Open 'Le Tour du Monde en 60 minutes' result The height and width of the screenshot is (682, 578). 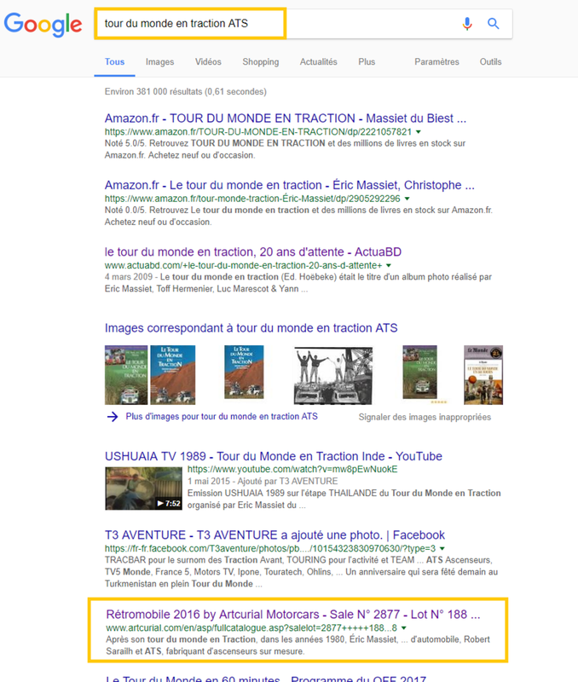click(x=266, y=678)
